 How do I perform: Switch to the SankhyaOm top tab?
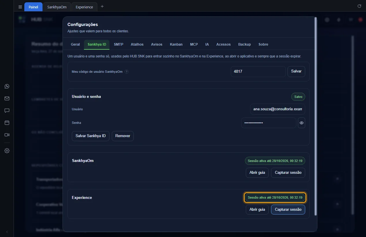click(x=57, y=7)
